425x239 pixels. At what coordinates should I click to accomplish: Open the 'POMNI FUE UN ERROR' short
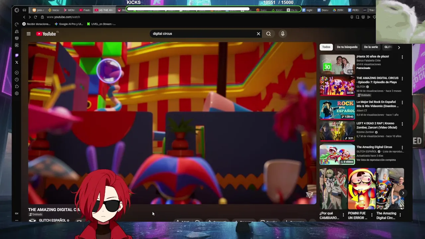[x=362, y=189]
